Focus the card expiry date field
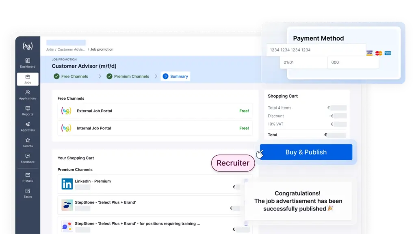The width and height of the screenshot is (416, 234). coord(303,62)
